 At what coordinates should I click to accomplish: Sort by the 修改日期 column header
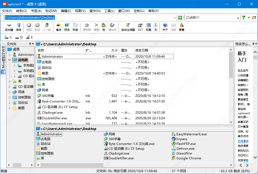point(153,50)
